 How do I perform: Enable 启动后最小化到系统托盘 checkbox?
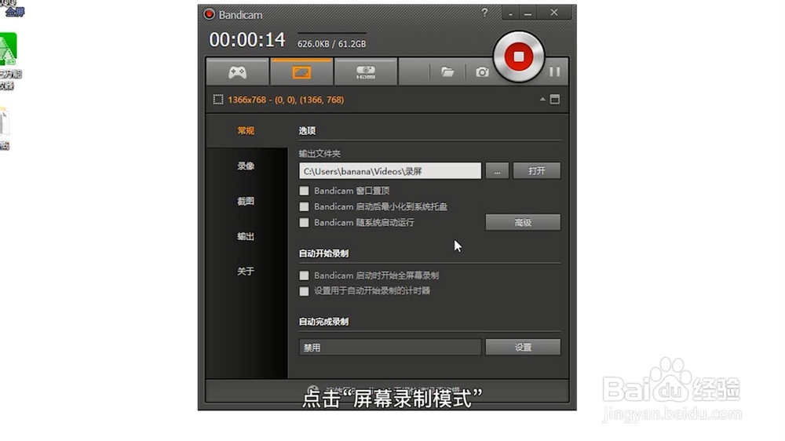[304, 206]
